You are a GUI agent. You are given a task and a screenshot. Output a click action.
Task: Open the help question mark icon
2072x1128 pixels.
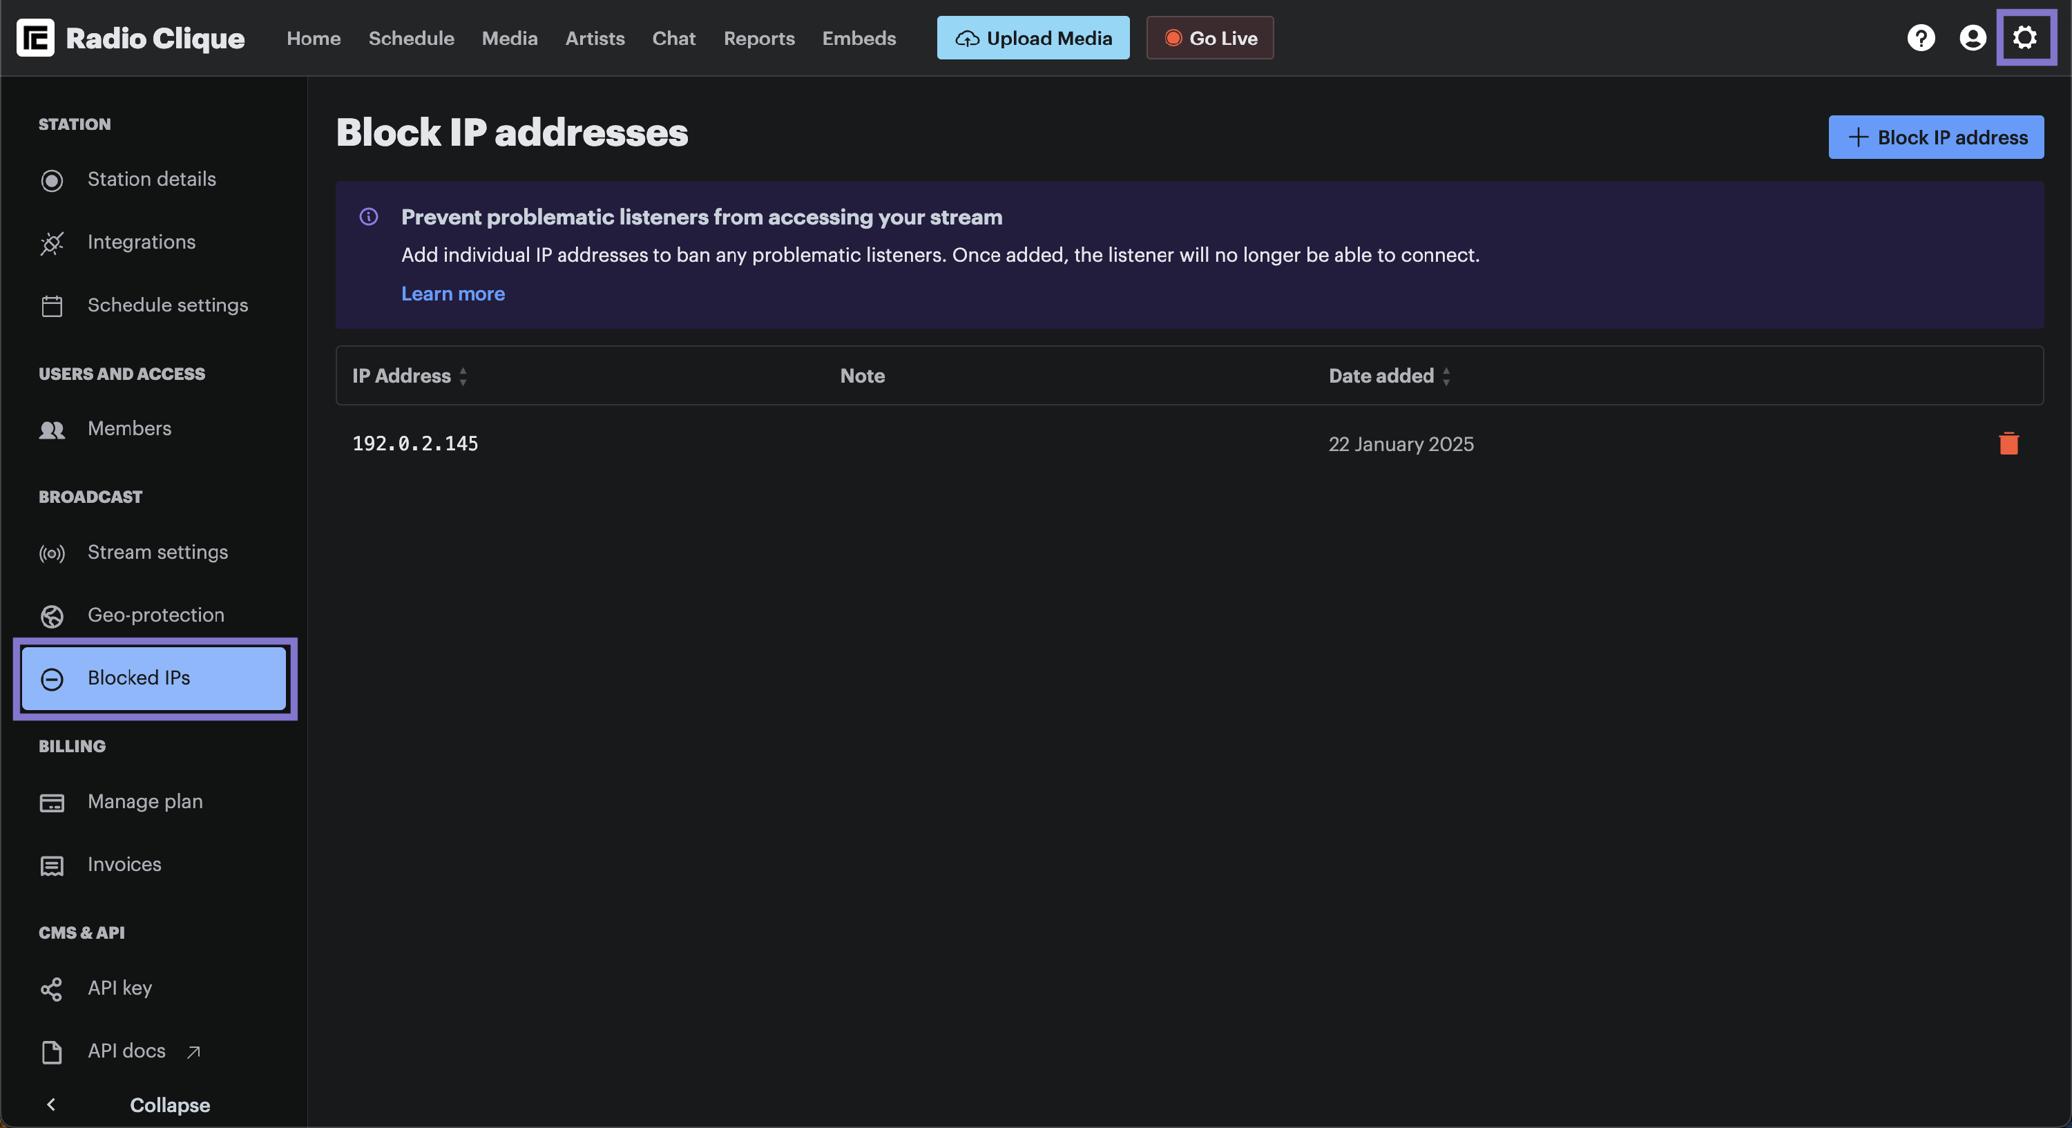click(x=1921, y=38)
